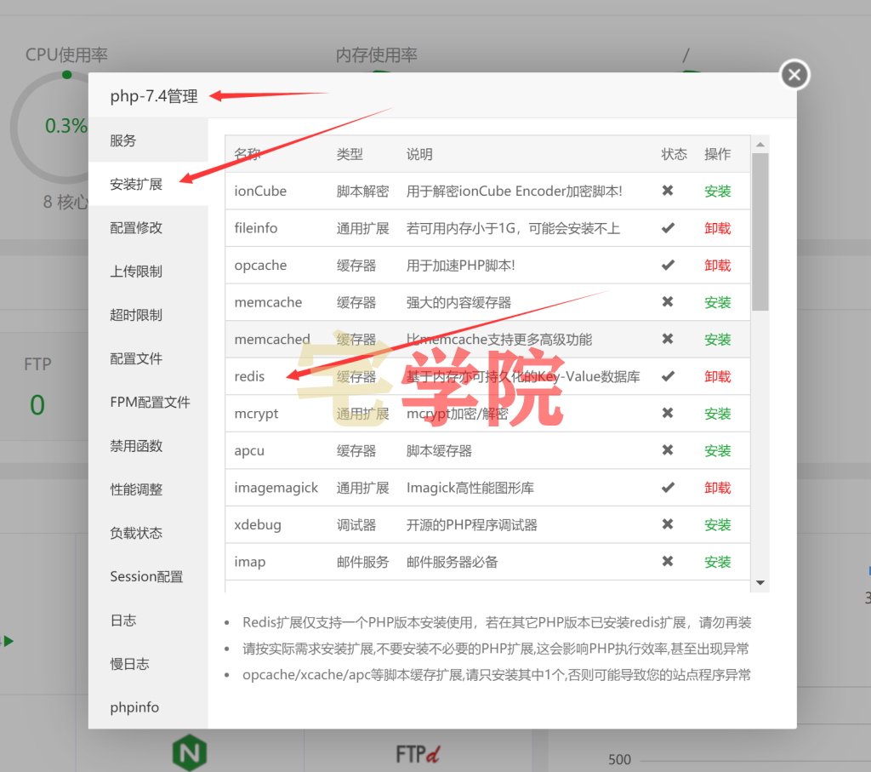Viewport: 871px width, 772px height.
Task: Uninstall the redis extension
Action: tap(717, 376)
